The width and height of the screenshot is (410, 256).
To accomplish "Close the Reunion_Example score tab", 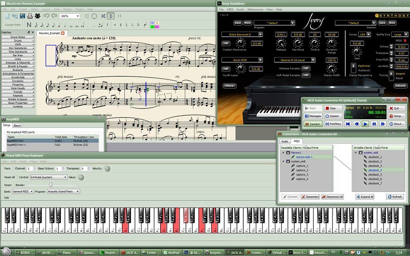I will tap(63, 33).
